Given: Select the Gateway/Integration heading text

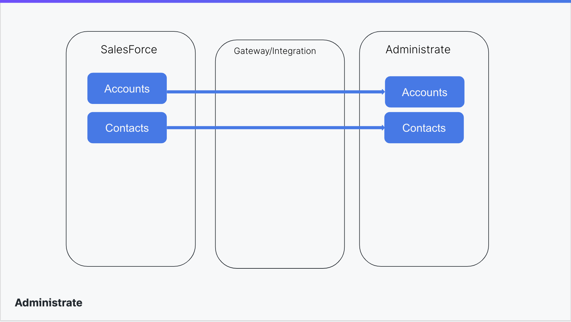Looking at the screenshot, I should 275,51.
